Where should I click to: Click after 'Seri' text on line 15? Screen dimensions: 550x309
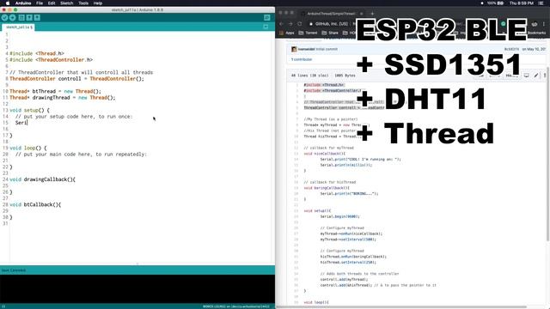27,123
